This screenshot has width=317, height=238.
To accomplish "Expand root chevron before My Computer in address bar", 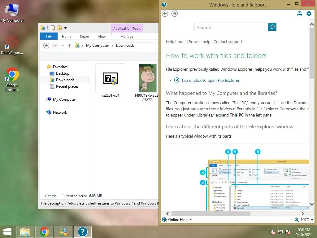I will 82,46.
